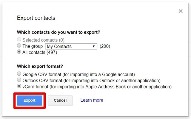This screenshot has width=191, height=119.
Task: Open the My Contacts group dropdown
Action: click(x=71, y=46)
